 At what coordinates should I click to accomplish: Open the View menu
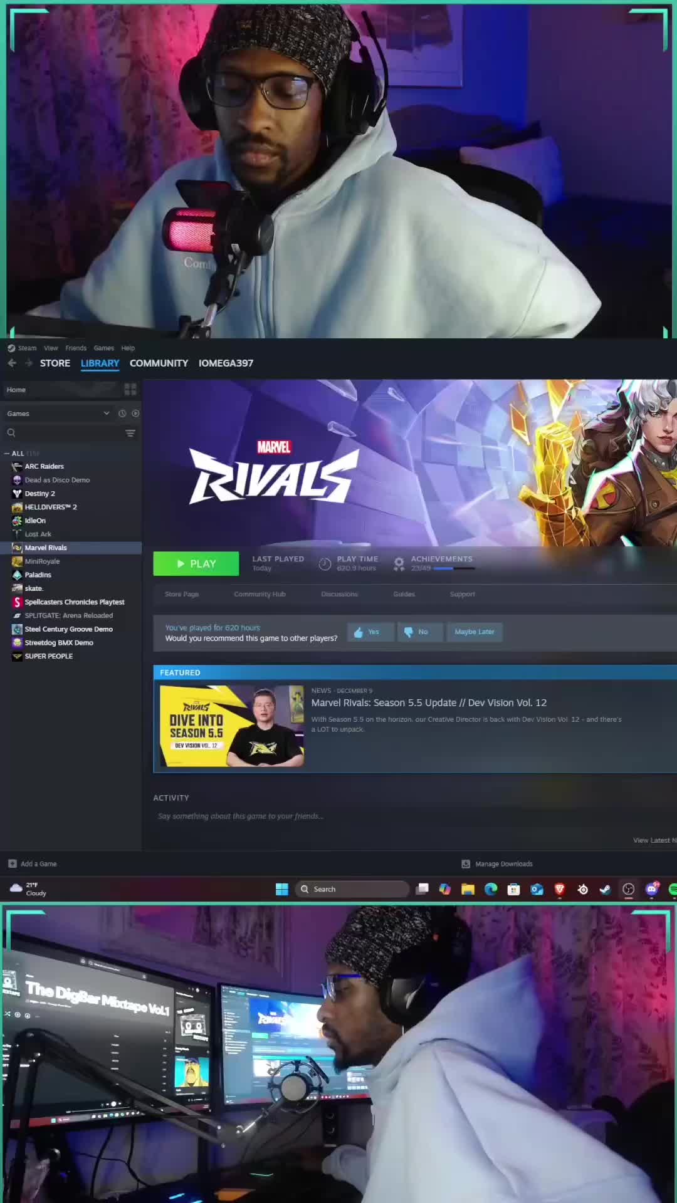(x=51, y=348)
